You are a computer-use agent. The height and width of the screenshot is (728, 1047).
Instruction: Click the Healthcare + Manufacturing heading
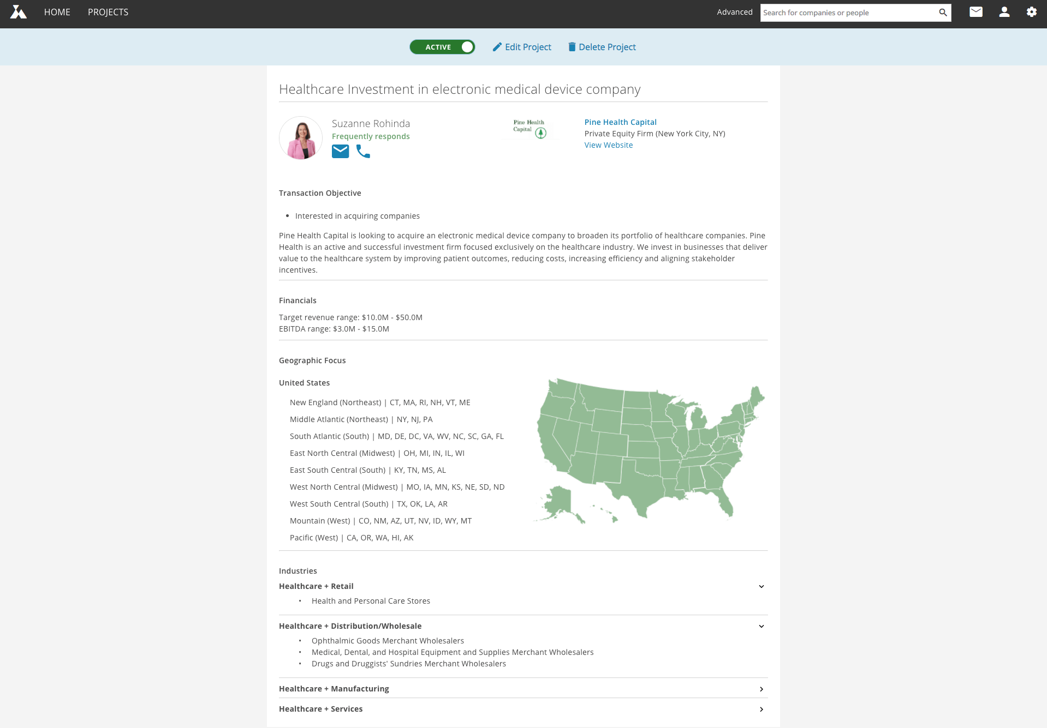tap(334, 689)
